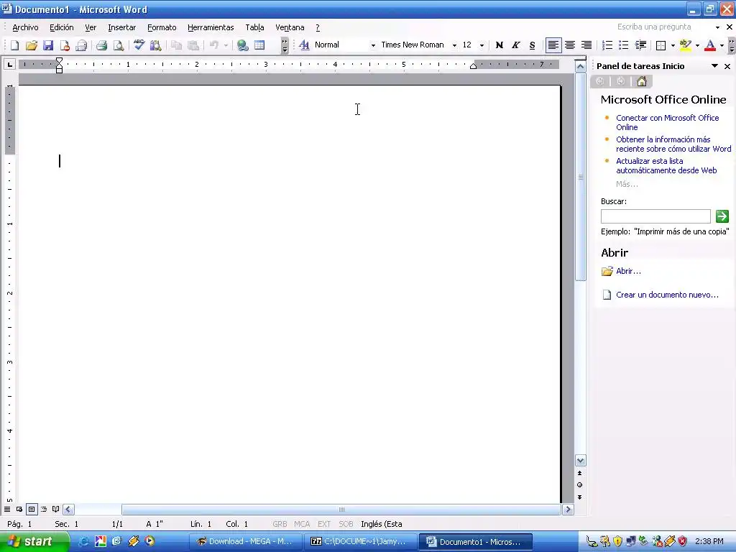The image size is (736, 552).
Task: Click the Copy icon in toolbar
Action: pos(177,45)
